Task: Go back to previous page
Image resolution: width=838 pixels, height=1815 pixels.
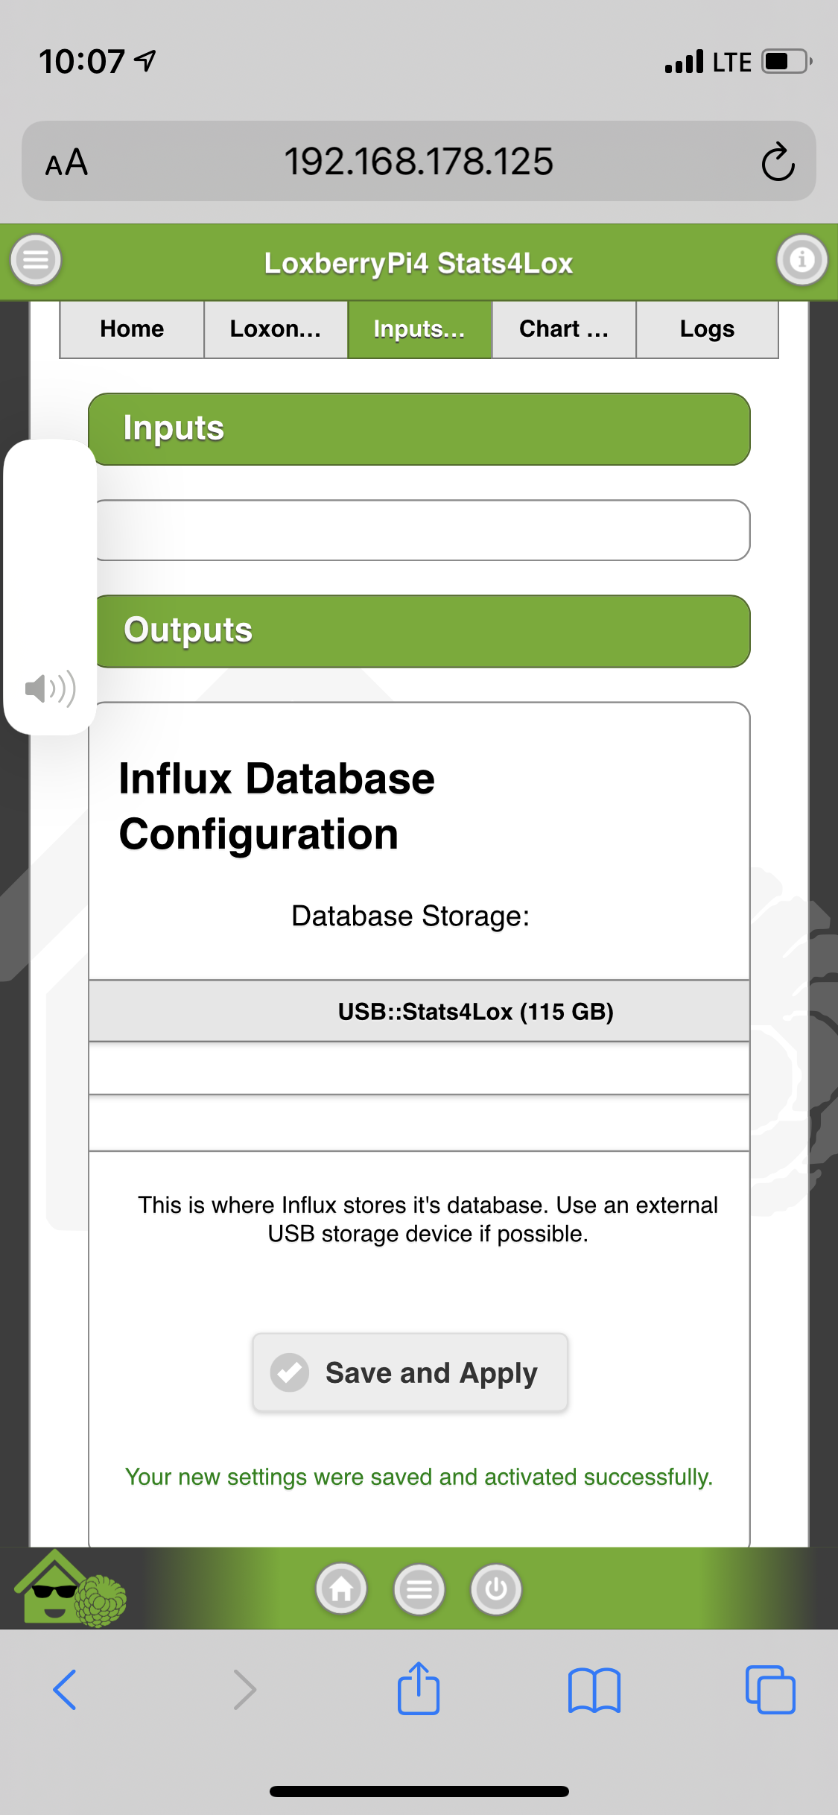Action: click(66, 1689)
